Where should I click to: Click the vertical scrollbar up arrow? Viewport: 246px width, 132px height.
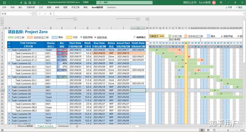click(244, 19)
